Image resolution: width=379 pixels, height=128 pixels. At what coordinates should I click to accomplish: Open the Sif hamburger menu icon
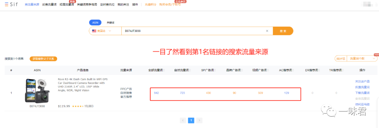(7, 5)
